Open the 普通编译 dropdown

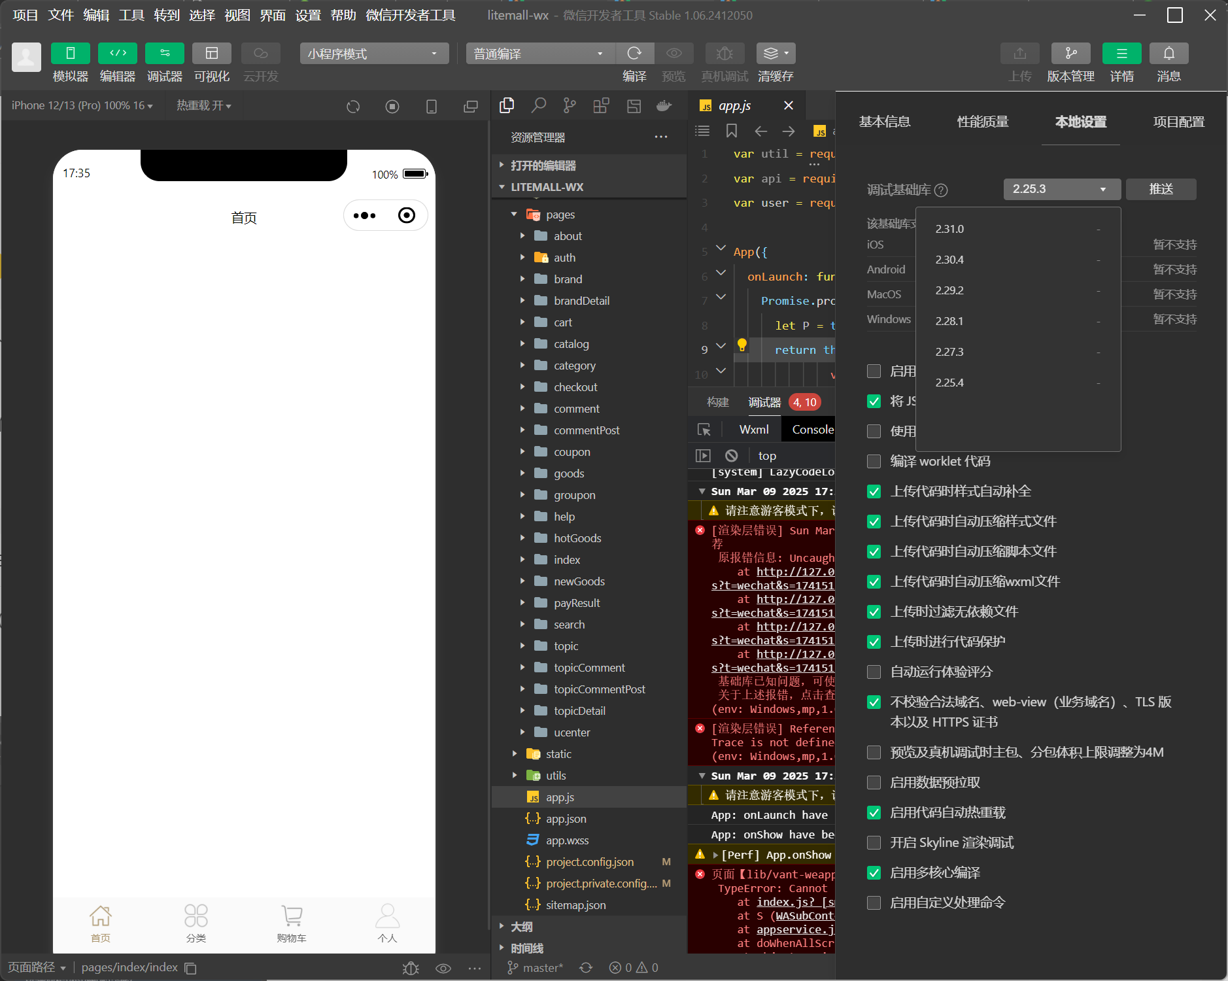click(x=540, y=54)
